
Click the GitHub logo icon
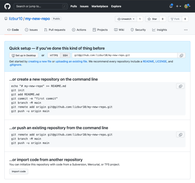pyautogui.click(x=7, y=6)
